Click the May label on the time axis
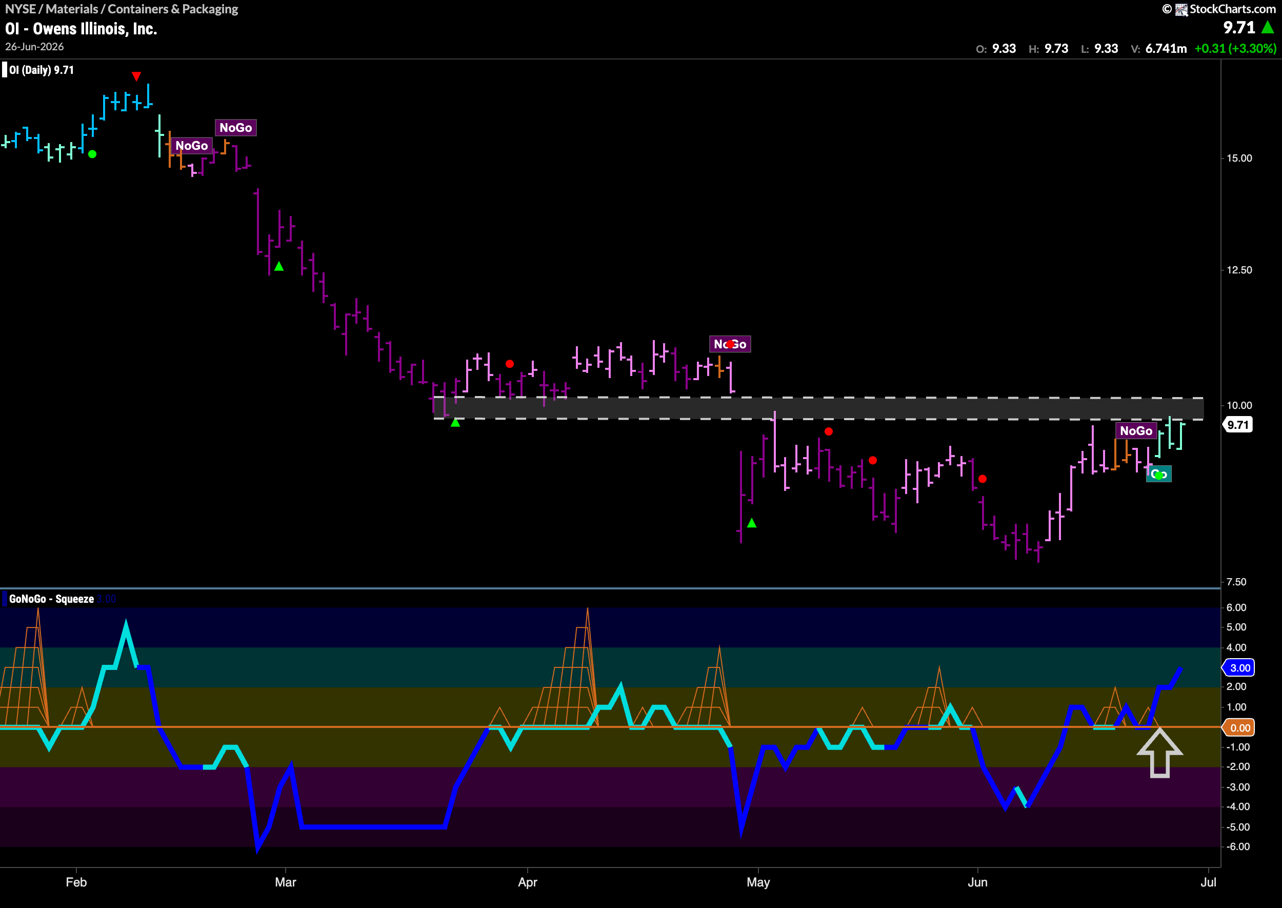The image size is (1282, 908). tap(758, 882)
